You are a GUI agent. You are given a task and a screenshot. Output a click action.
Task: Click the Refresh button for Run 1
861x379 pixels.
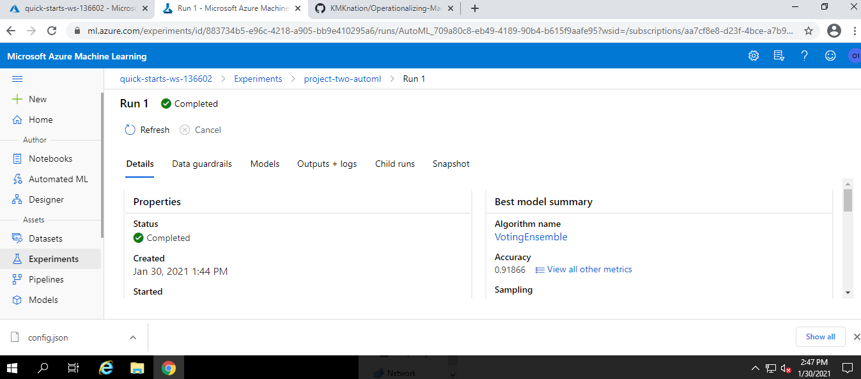point(147,130)
